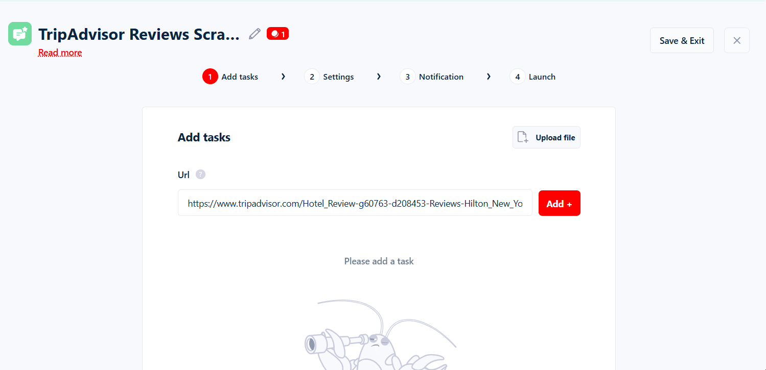Click the step 2 numbered circle

coord(312,76)
